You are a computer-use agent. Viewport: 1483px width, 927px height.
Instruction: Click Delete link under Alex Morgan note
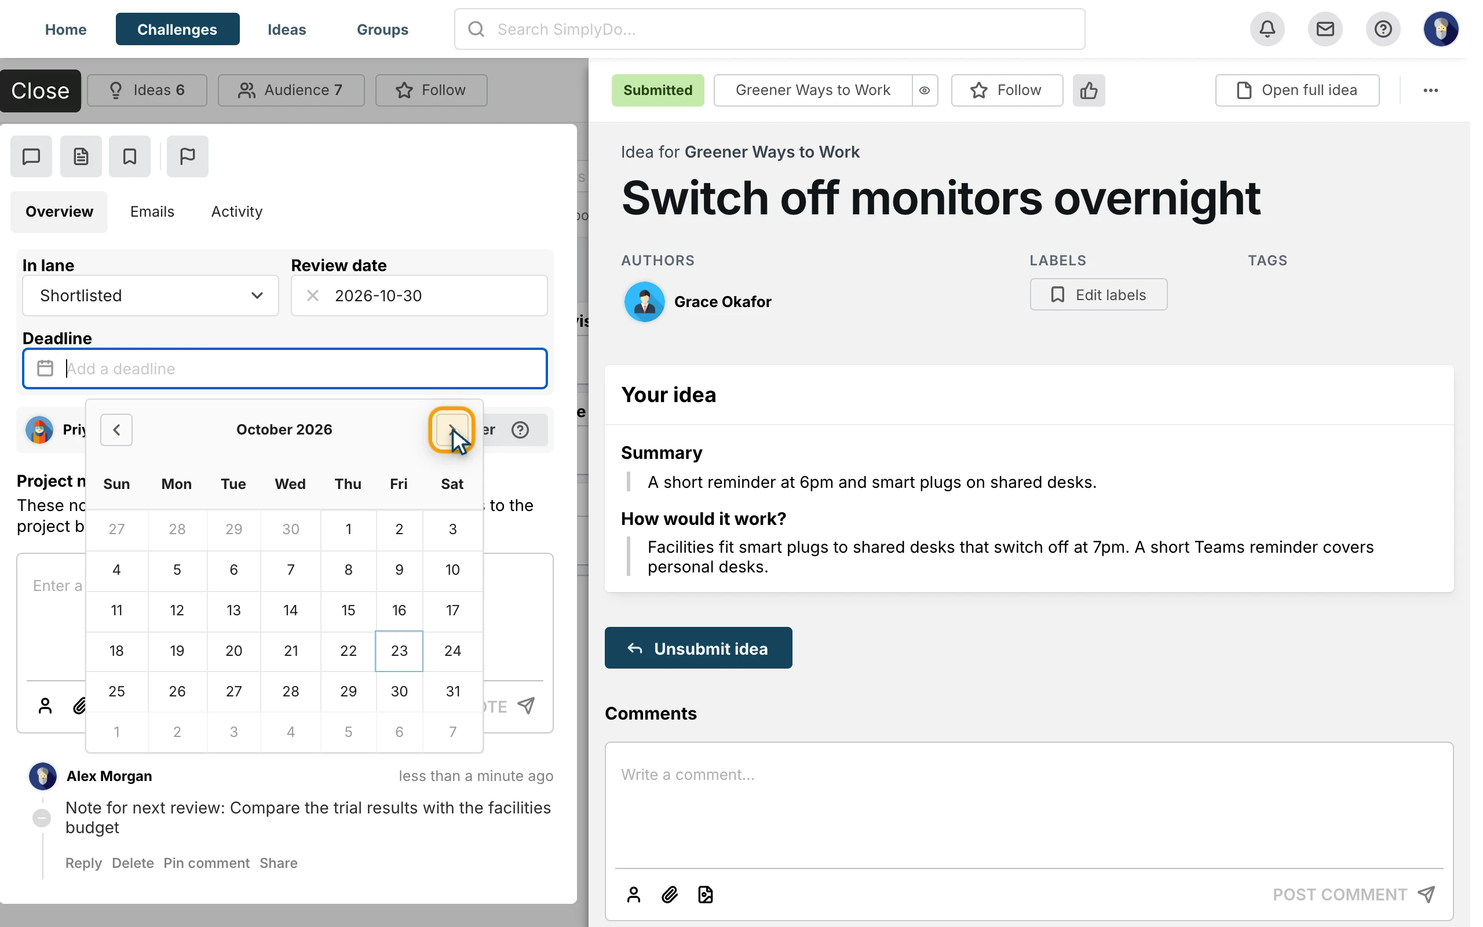(132, 863)
